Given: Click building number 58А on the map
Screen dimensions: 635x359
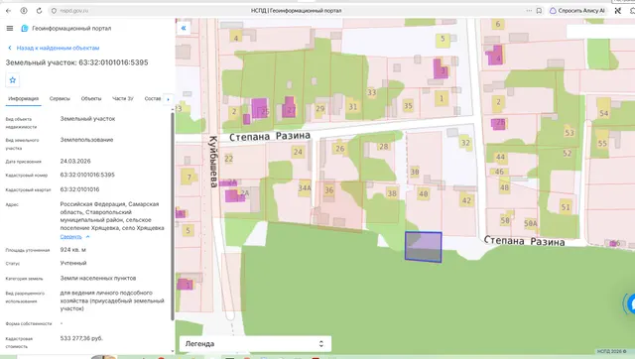Looking at the screenshot, I should click(x=531, y=223).
